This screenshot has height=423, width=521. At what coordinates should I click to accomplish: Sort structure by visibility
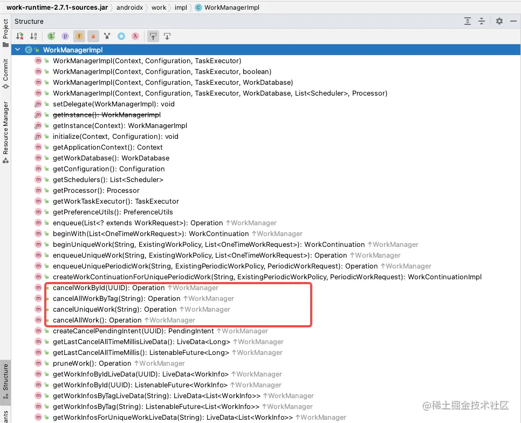click(19, 36)
